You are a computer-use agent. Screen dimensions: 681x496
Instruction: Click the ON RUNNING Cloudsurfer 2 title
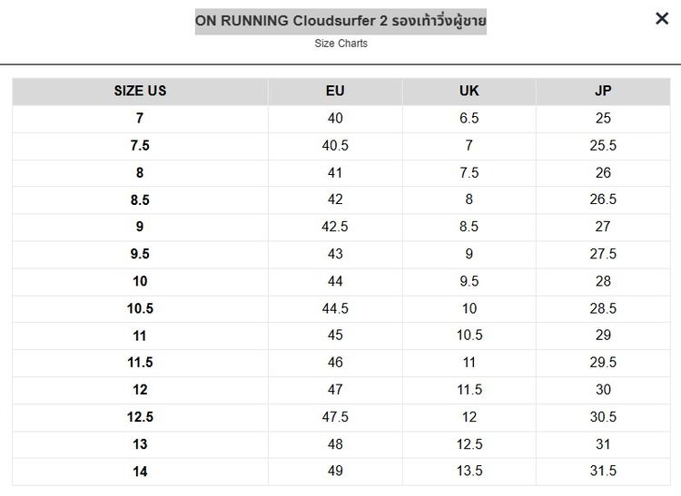click(x=340, y=21)
